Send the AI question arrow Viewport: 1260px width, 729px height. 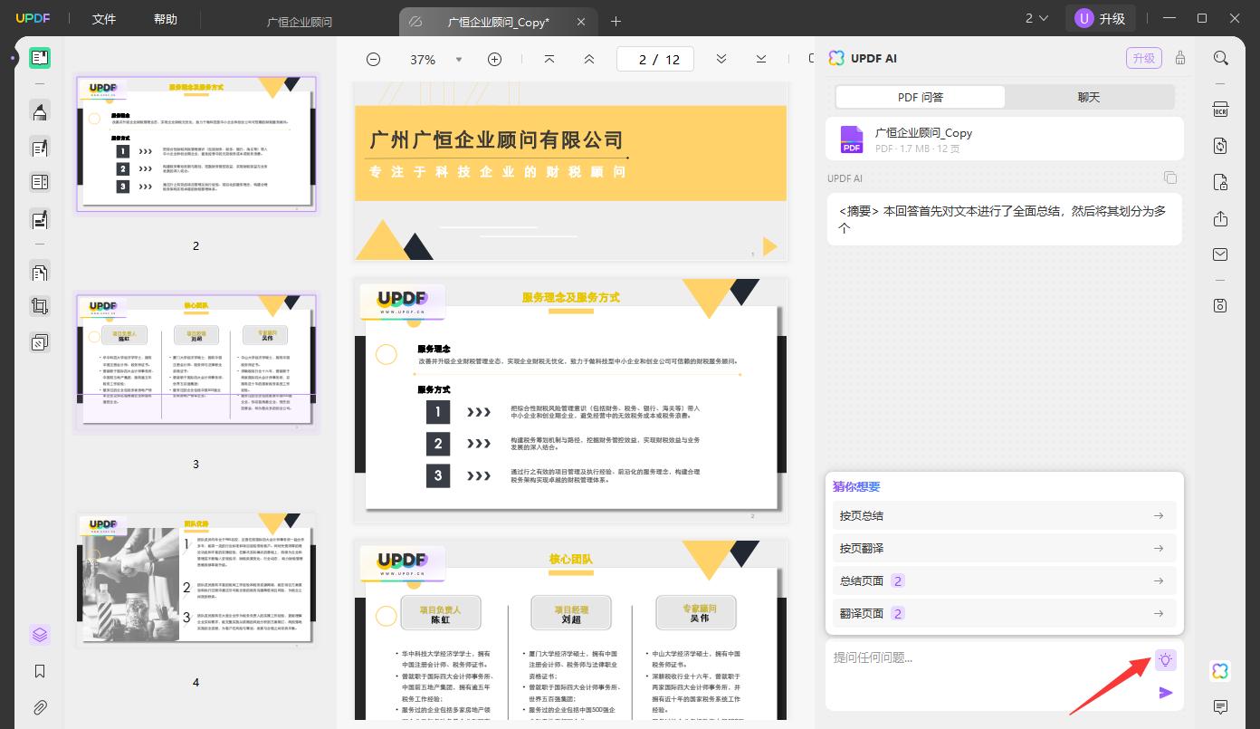pyautogui.click(x=1166, y=693)
